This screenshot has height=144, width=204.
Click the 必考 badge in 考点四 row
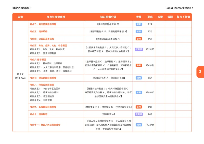pyautogui.click(x=139, y=39)
